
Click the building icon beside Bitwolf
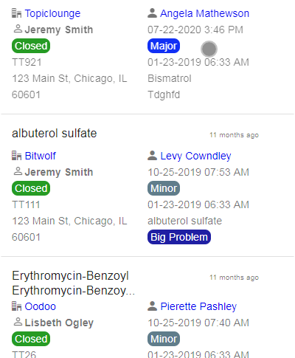[x=17, y=156]
